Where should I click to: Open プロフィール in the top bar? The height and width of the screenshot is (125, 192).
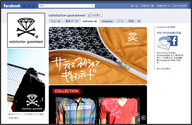click(x=147, y=6)
